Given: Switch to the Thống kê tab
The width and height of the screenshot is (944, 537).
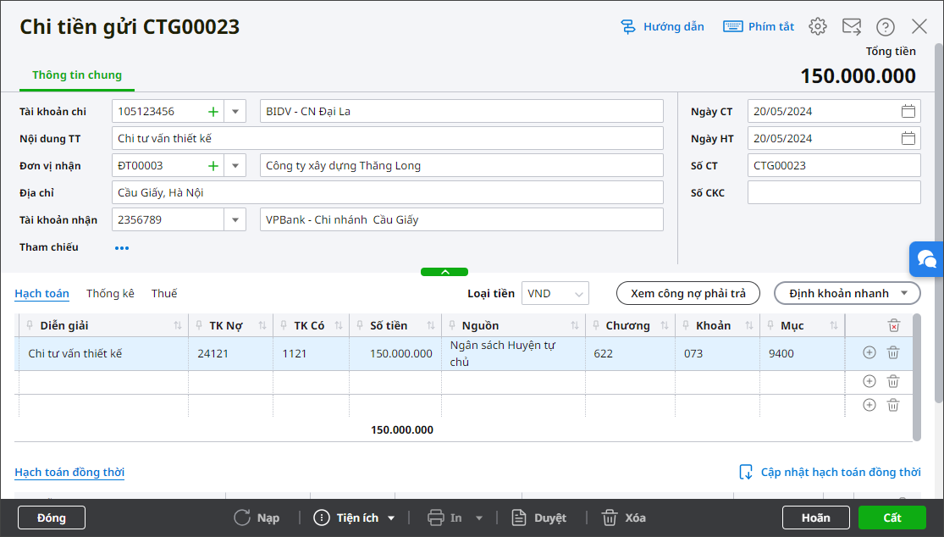Looking at the screenshot, I should click(x=110, y=293).
